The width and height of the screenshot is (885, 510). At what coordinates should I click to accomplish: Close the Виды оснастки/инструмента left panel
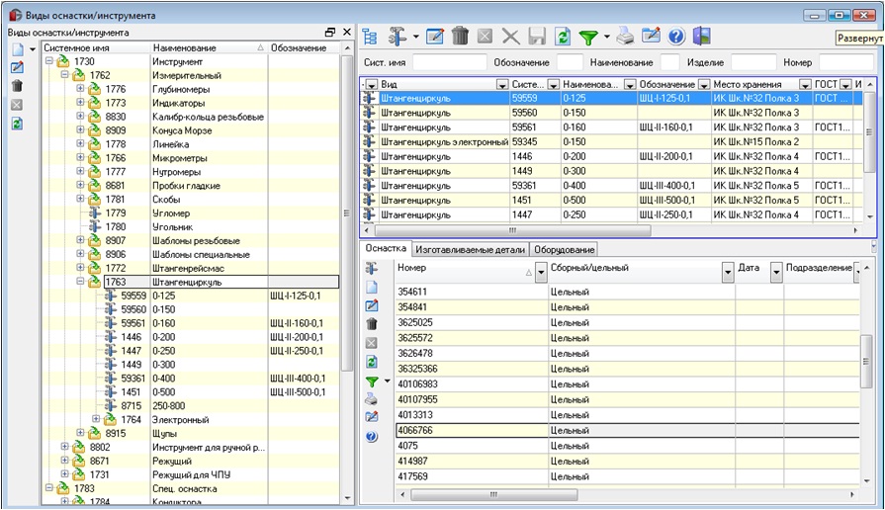346,33
